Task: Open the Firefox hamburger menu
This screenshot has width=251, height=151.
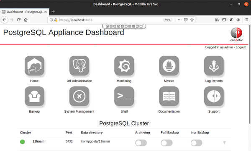Action: pos(247,20)
